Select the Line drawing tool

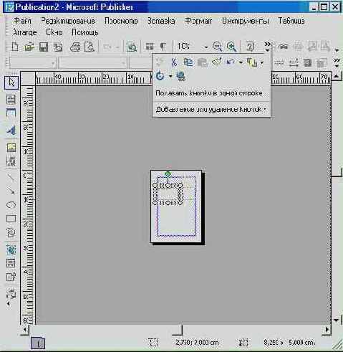[11, 177]
